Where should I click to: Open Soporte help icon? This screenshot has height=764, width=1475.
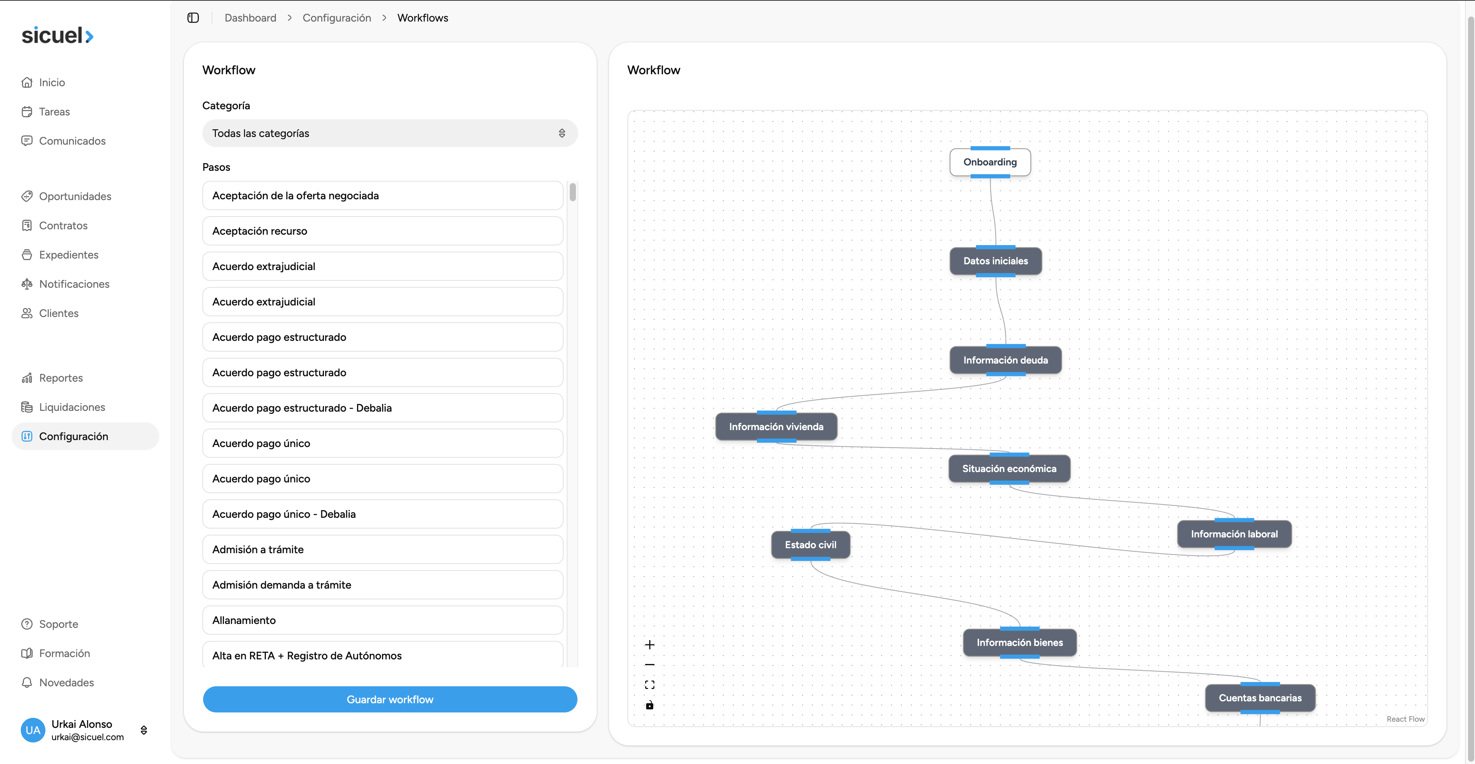[27, 624]
